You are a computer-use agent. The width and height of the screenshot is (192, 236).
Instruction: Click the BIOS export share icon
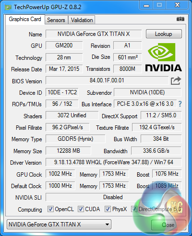click(x=176, y=80)
